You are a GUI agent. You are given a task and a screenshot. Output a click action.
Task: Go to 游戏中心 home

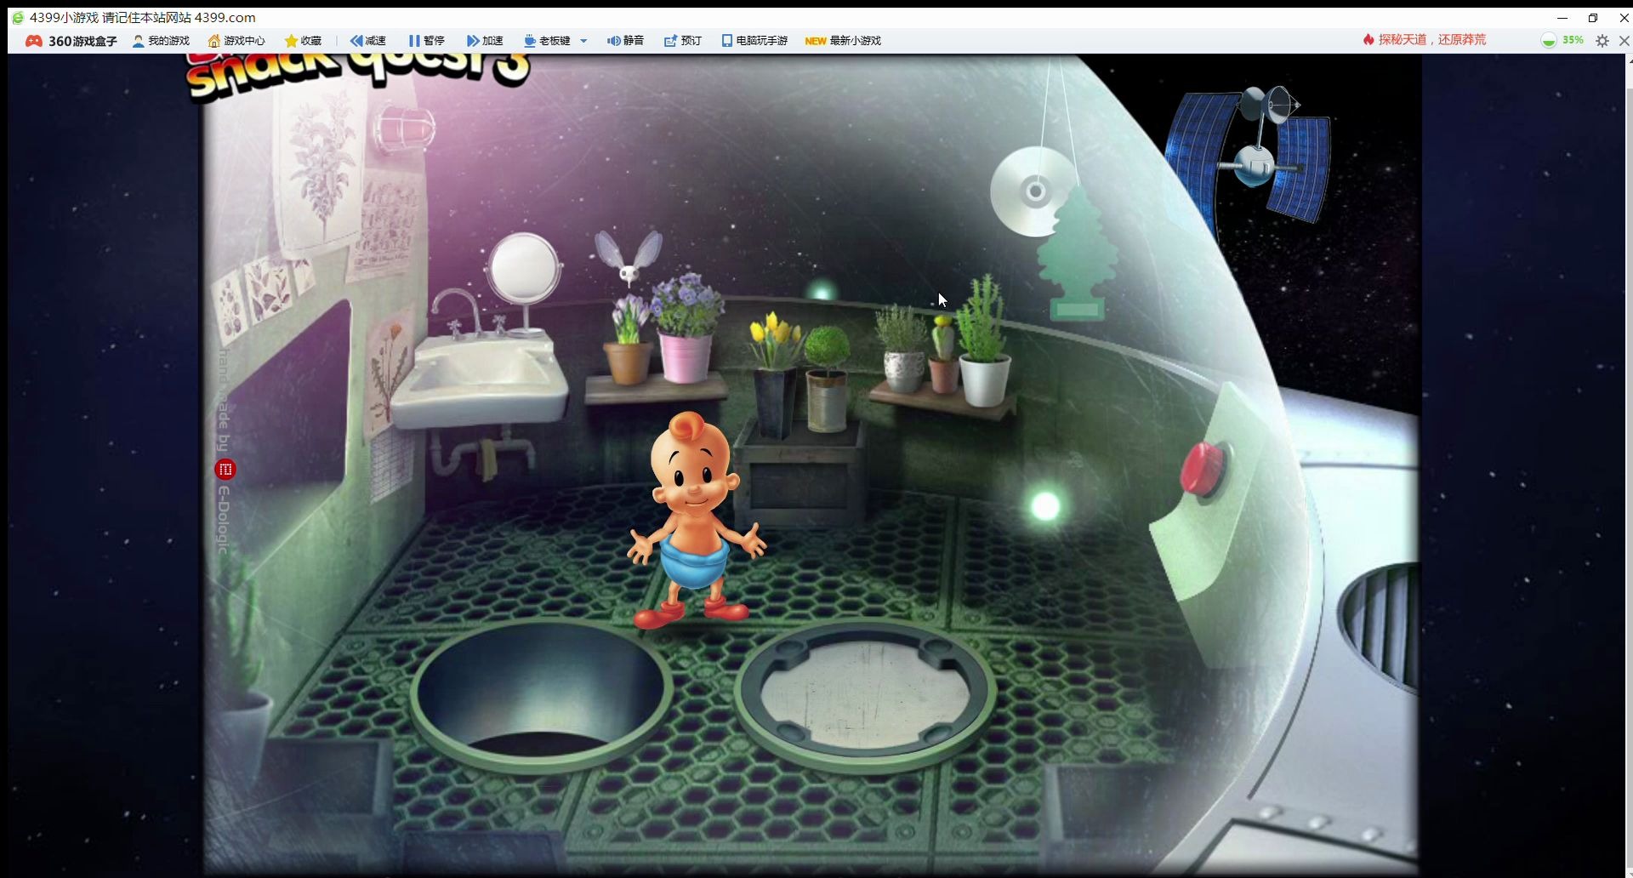tap(236, 41)
